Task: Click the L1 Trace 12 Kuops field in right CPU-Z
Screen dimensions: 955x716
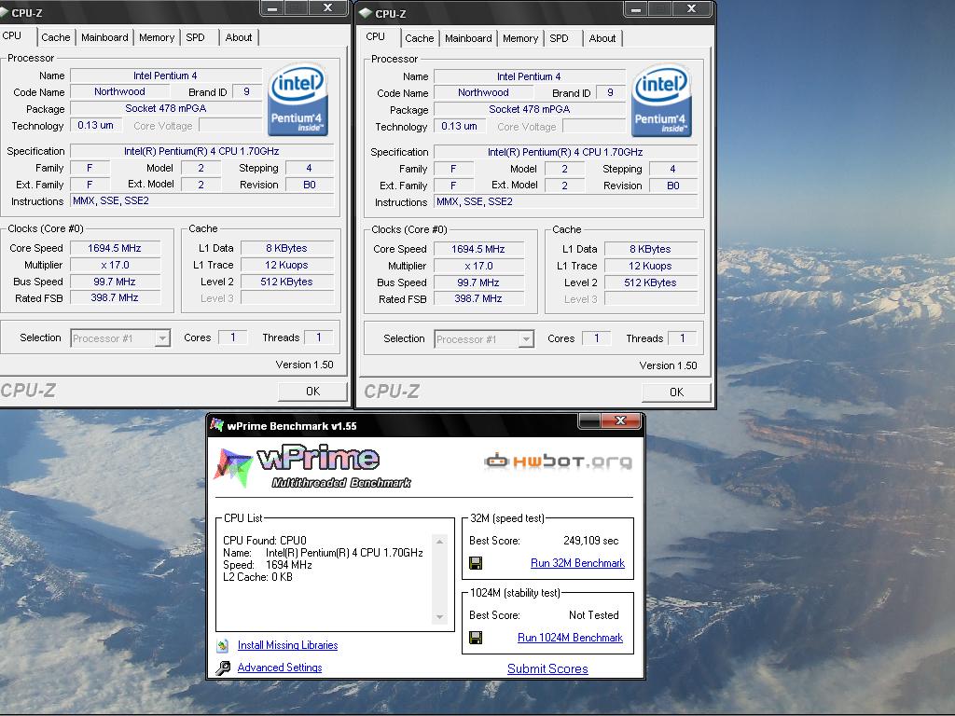Action: 650,266
